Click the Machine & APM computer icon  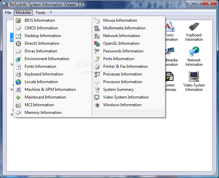pyautogui.click(x=18, y=90)
